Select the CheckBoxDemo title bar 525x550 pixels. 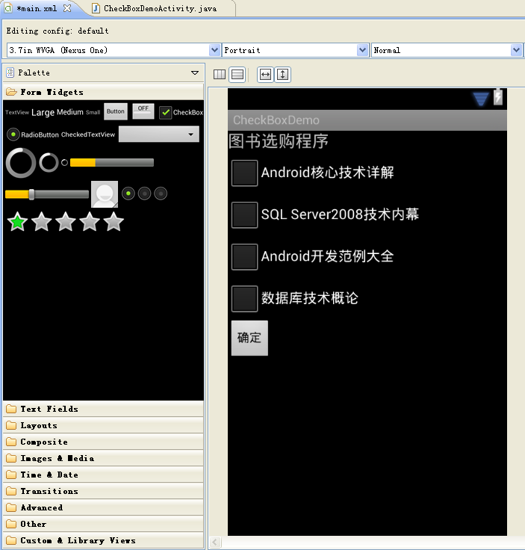(367, 120)
